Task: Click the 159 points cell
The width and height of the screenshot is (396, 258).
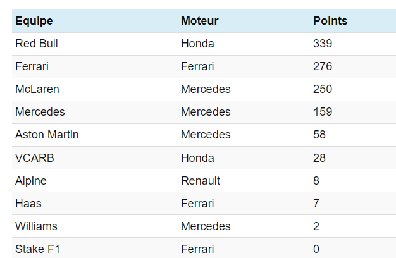Action: (x=323, y=112)
